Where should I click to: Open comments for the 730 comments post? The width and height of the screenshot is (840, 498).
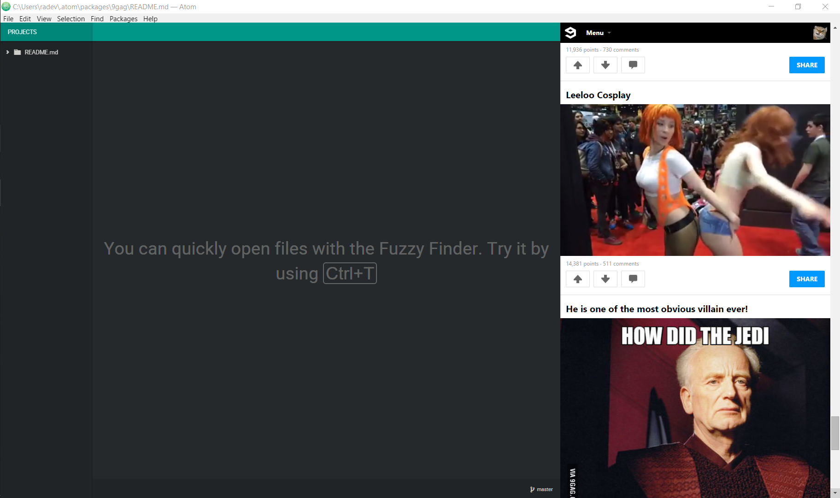click(x=633, y=65)
